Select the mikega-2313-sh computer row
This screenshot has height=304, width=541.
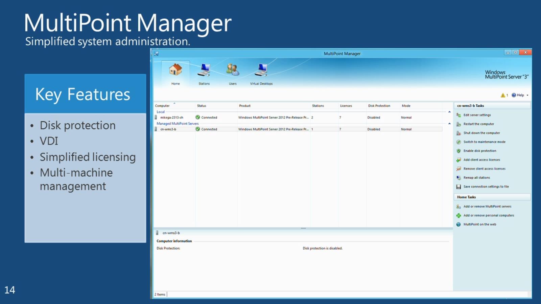tap(298, 118)
